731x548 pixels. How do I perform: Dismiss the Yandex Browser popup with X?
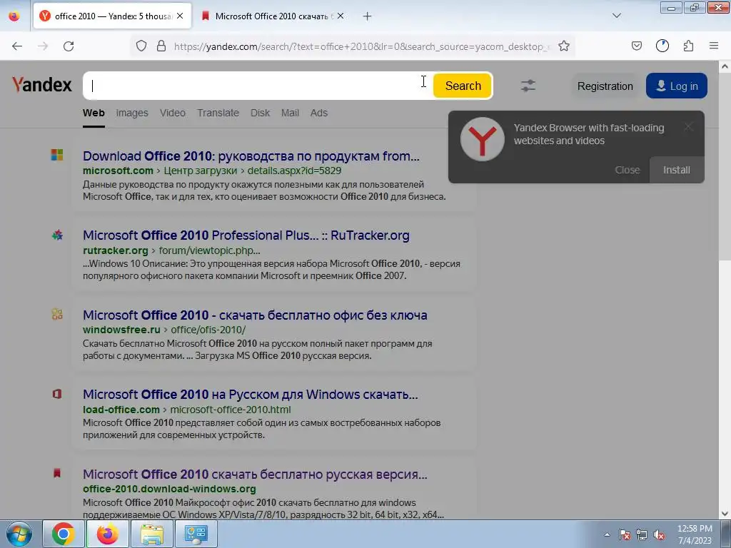tap(689, 127)
